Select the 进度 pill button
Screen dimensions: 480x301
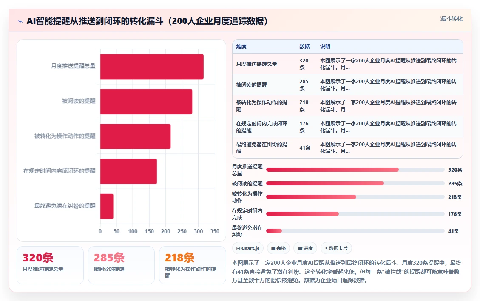click(305, 248)
